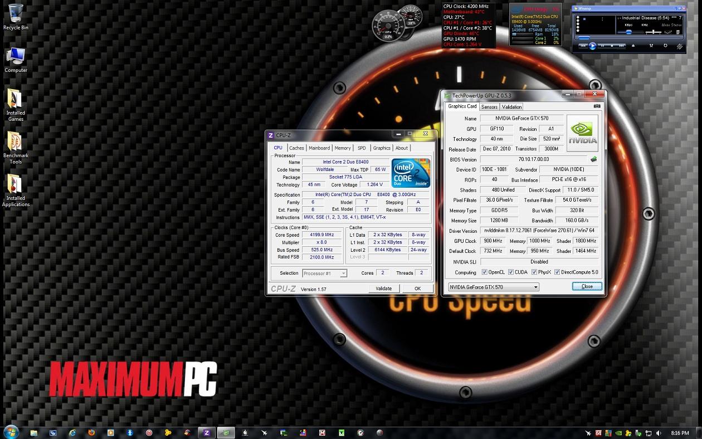Click Core Speed value 4199.9 MHz
Image resolution: width=702 pixels, height=439 pixels.
(x=322, y=235)
